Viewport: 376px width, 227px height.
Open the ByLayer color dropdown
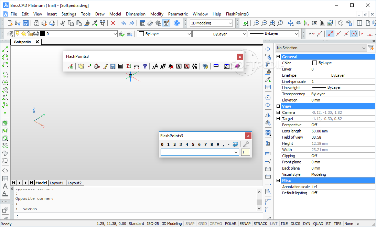pos(164,34)
